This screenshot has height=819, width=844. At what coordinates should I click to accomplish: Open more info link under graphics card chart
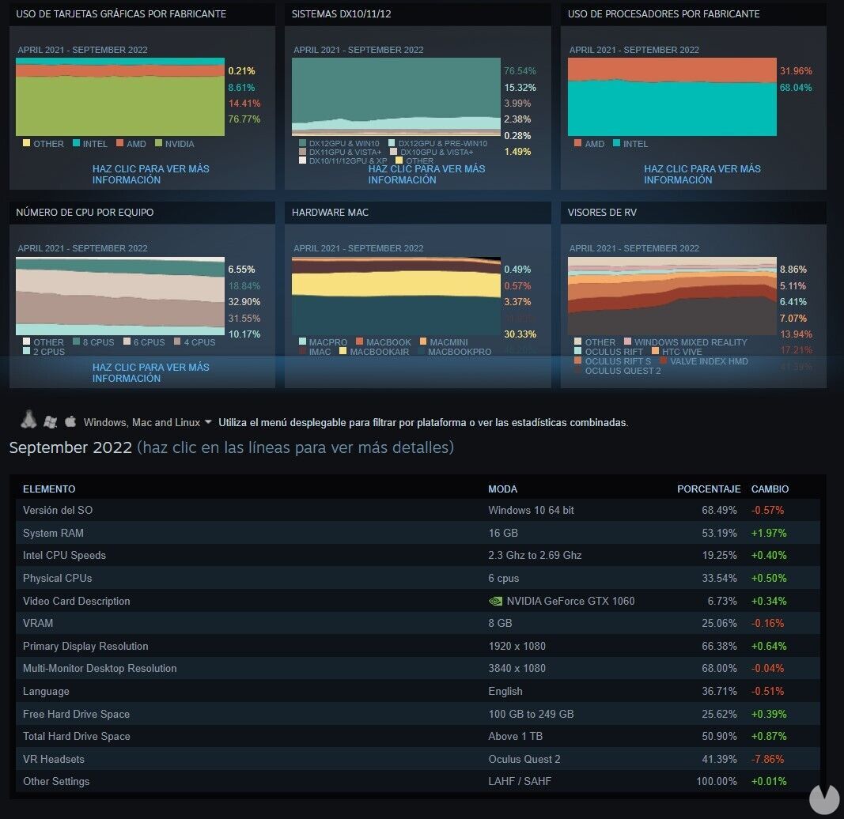pyautogui.click(x=151, y=175)
